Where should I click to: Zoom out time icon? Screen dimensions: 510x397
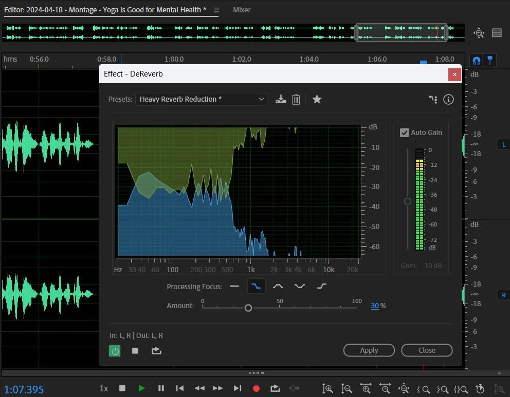[x=385, y=389]
